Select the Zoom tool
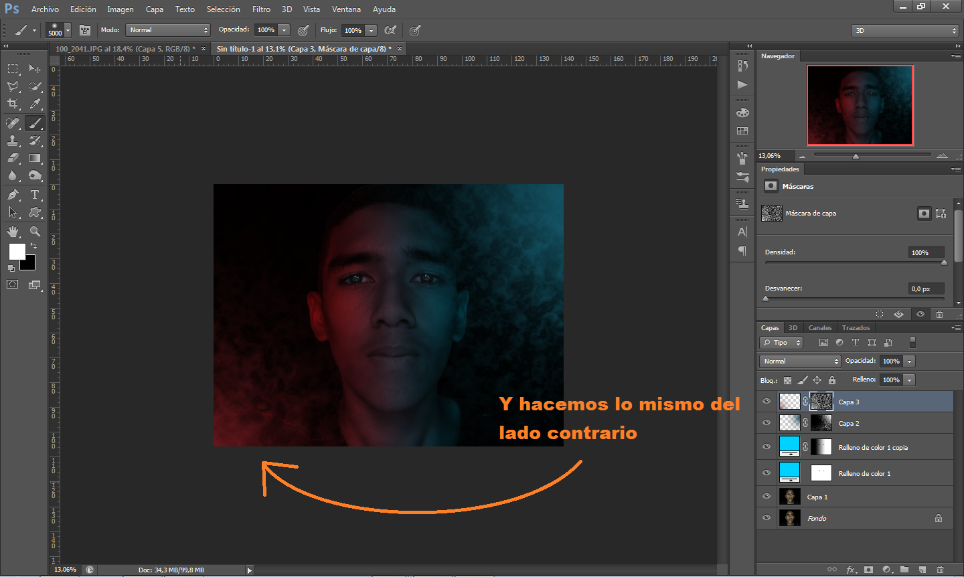This screenshot has height=577, width=964. point(35,232)
